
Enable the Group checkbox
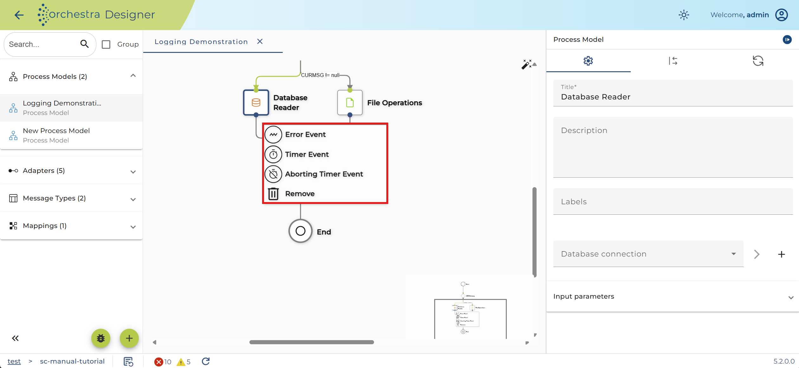pos(106,44)
